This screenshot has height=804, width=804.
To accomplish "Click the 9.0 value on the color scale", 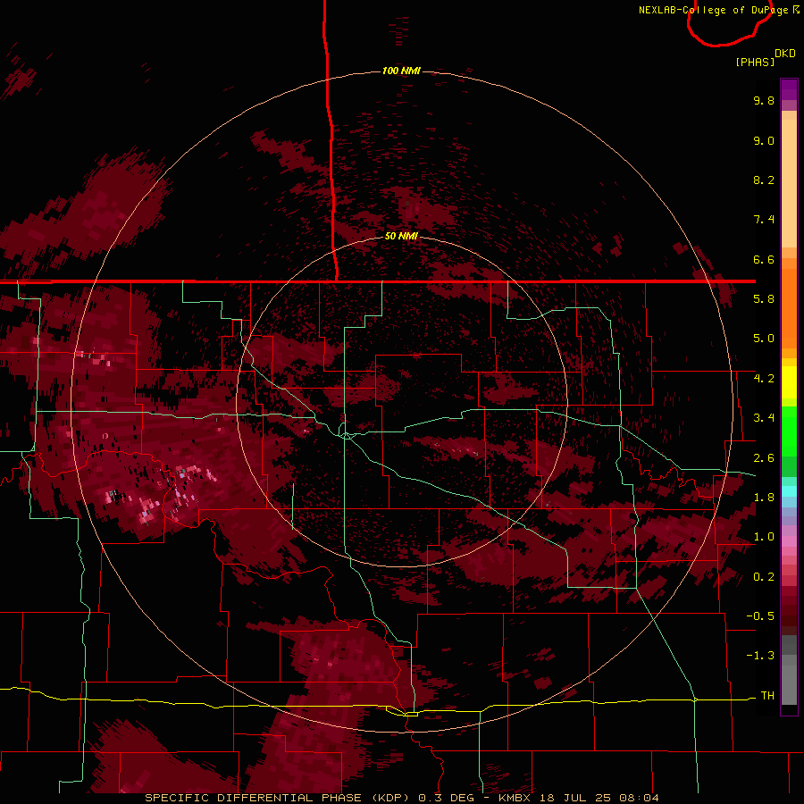I will pyautogui.click(x=764, y=140).
